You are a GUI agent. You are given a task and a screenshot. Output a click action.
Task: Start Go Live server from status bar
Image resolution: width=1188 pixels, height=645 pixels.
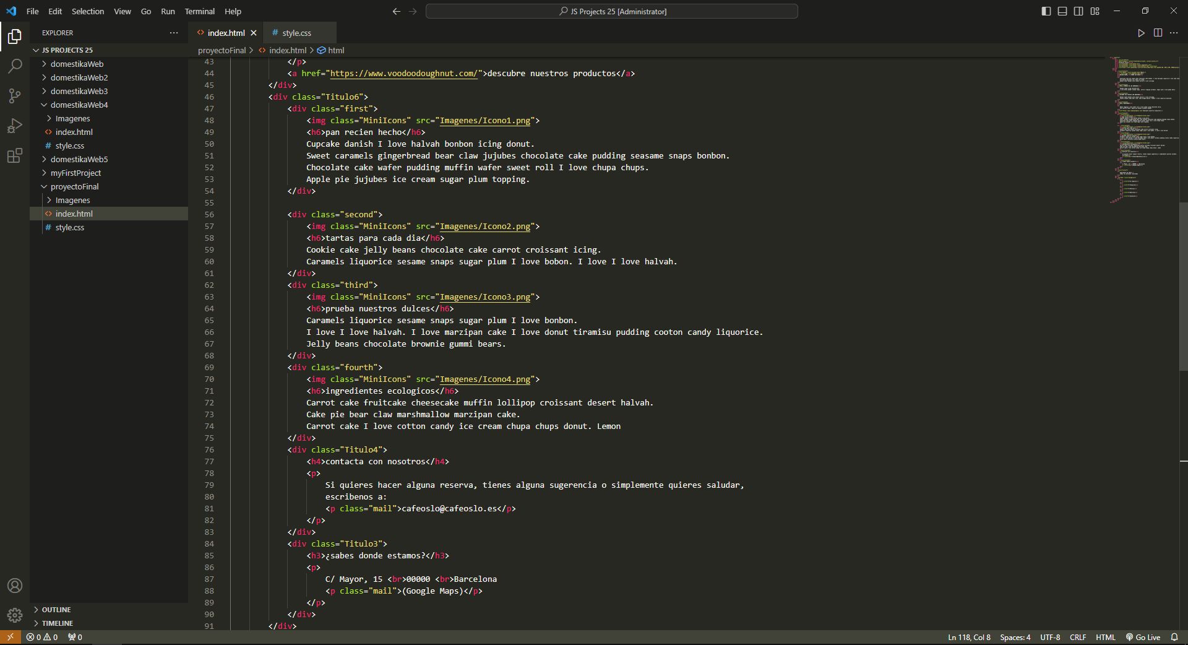click(x=1143, y=637)
